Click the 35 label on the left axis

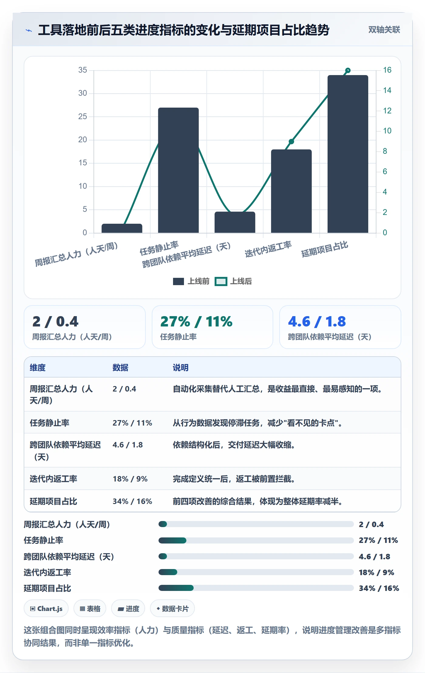pyautogui.click(x=83, y=70)
